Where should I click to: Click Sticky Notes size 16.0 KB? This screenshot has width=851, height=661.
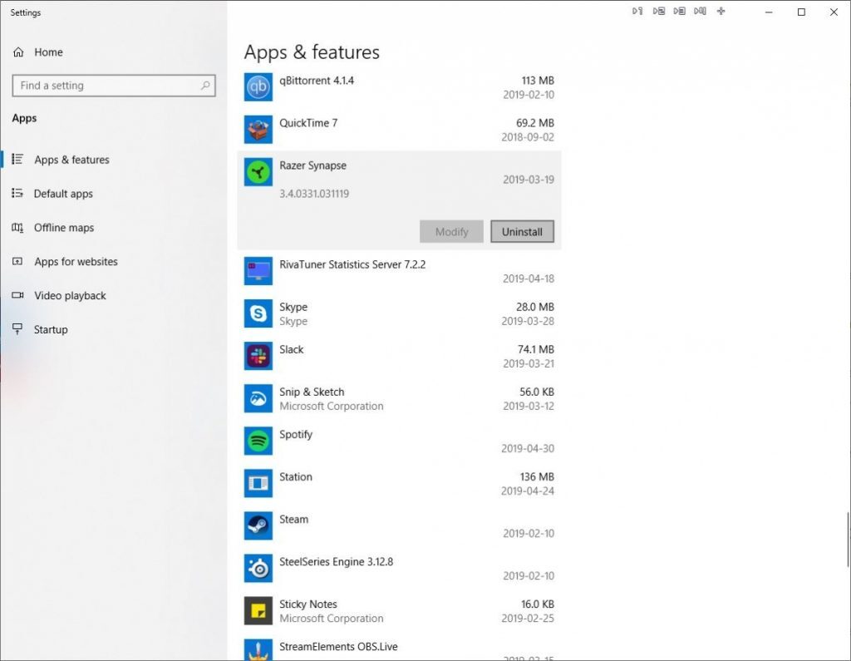pos(538,604)
